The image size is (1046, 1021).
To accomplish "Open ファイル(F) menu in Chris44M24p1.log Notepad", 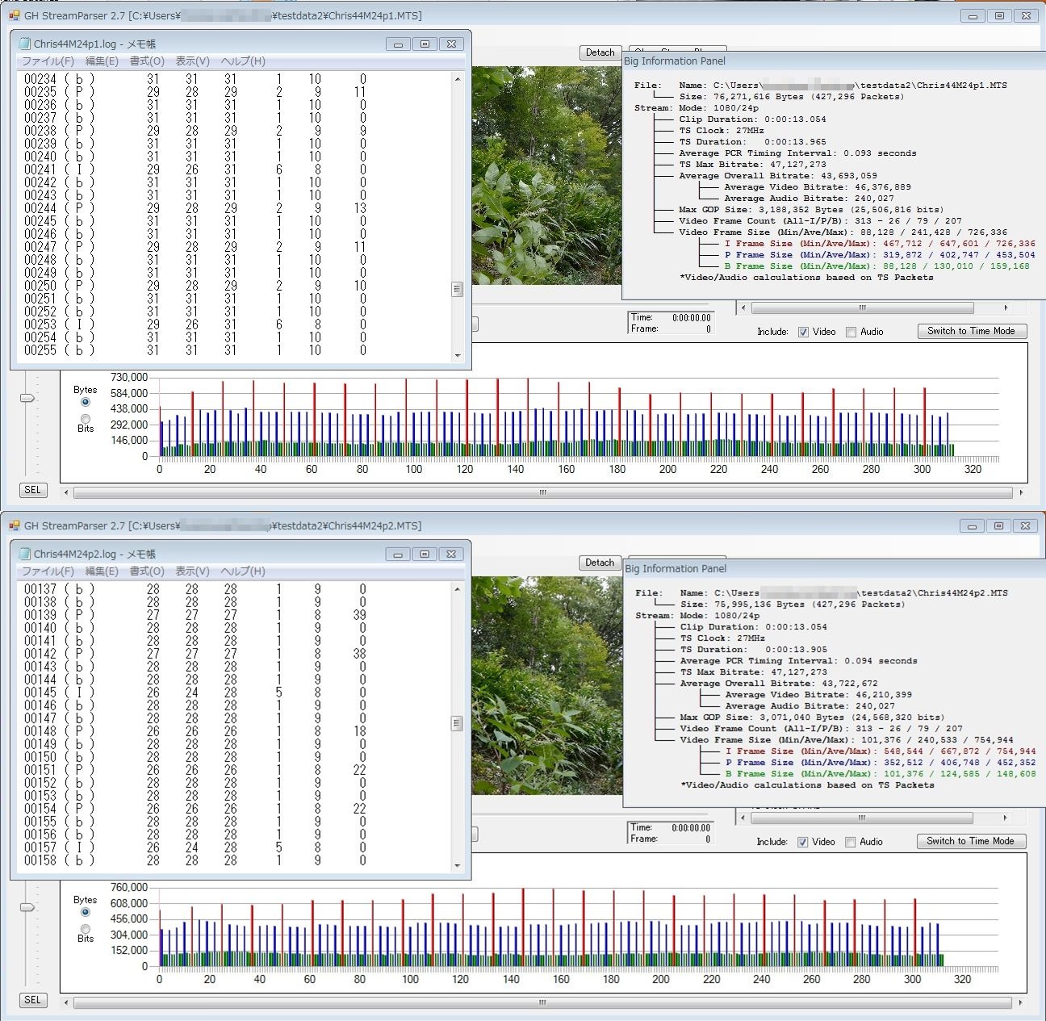I will pos(48,61).
